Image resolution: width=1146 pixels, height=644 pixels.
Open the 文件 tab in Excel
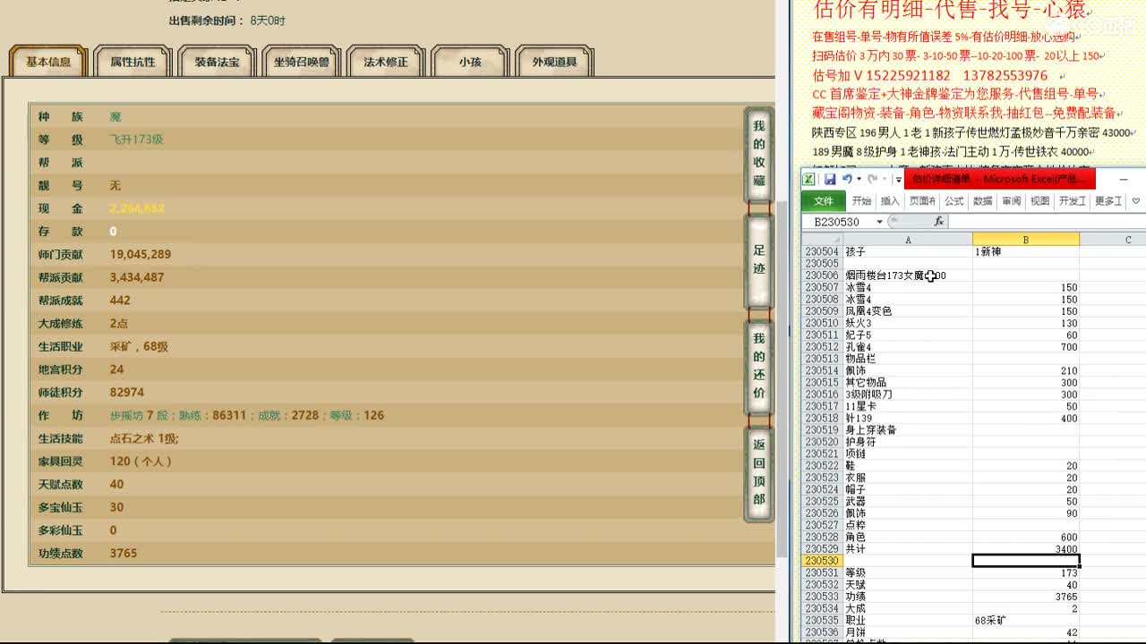click(824, 201)
